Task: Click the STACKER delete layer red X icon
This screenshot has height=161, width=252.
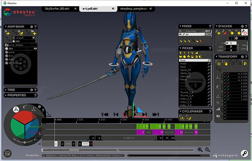Action: tap(225, 33)
